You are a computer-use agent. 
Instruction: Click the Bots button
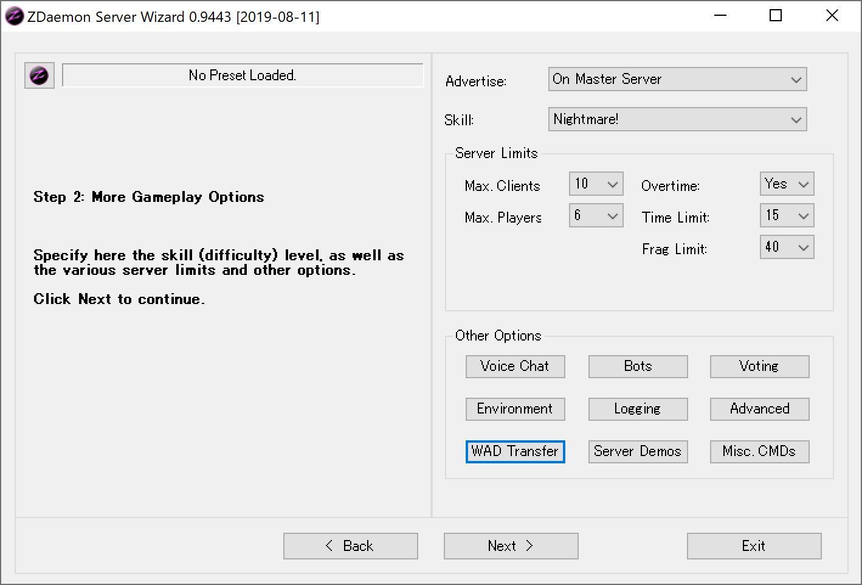pos(638,367)
